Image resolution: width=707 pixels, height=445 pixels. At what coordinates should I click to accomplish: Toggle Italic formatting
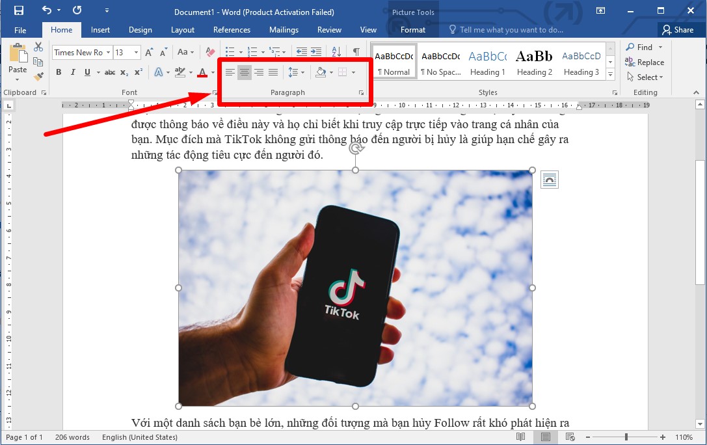coord(73,72)
